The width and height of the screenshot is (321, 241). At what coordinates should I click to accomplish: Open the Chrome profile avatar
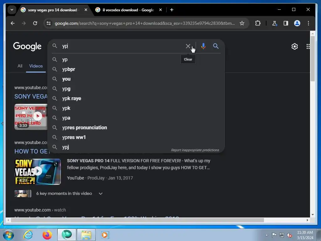(x=297, y=23)
